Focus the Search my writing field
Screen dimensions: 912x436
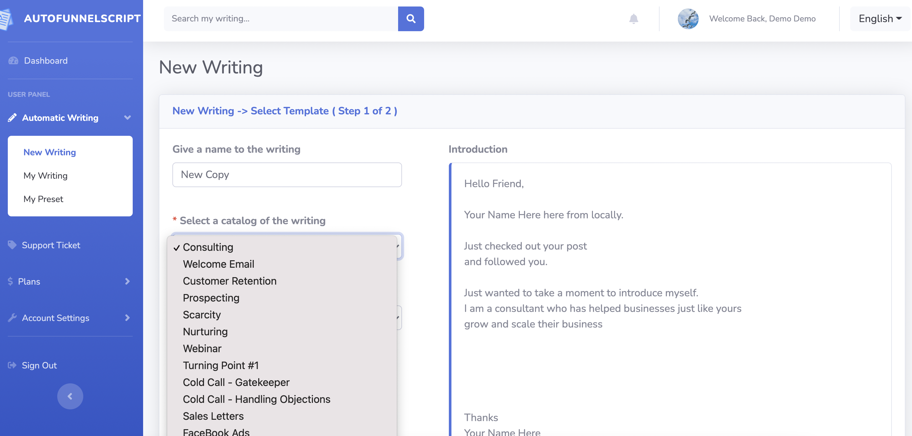281,19
